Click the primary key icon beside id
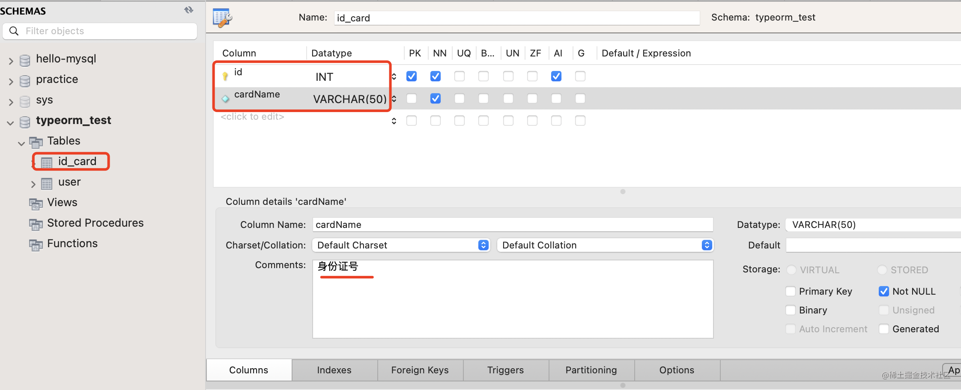 (x=225, y=77)
